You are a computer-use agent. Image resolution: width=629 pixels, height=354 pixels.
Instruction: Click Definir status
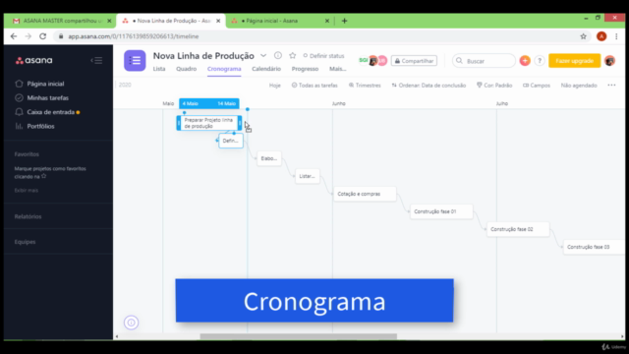323,56
